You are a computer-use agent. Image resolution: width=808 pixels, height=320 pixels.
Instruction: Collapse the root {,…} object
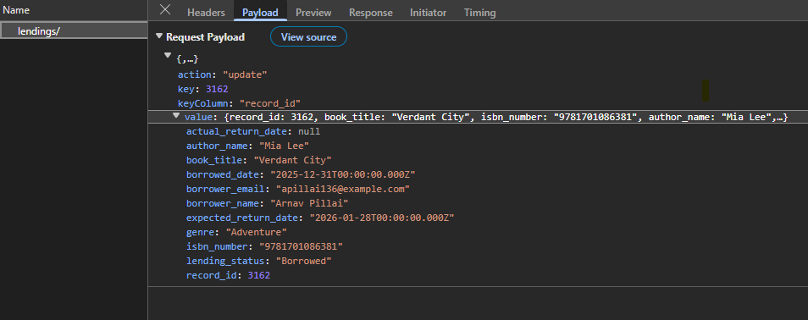tap(168, 55)
